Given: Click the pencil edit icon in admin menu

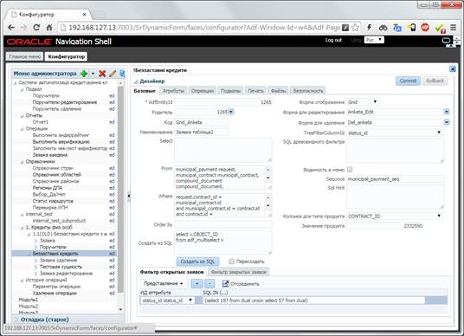Looking at the screenshot, I should point(113,74).
